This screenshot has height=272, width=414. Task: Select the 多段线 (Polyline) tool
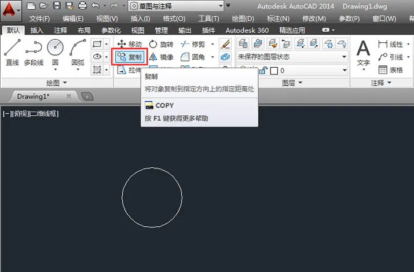34,52
